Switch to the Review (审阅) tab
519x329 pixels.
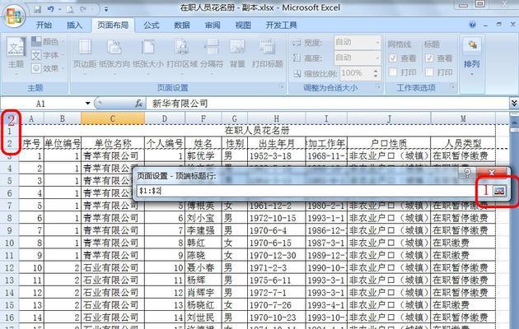coord(213,25)
